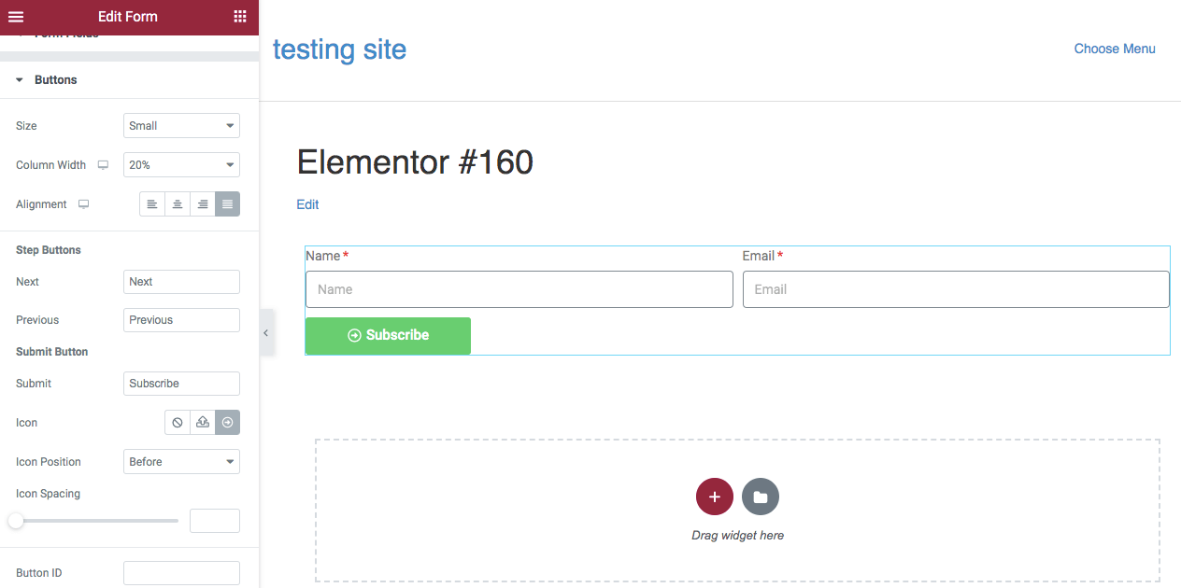Open the Upload icon option for the button

[x=202, y=422]
